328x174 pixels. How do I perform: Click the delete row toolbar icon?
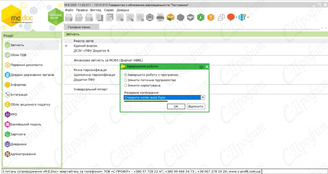140,17
